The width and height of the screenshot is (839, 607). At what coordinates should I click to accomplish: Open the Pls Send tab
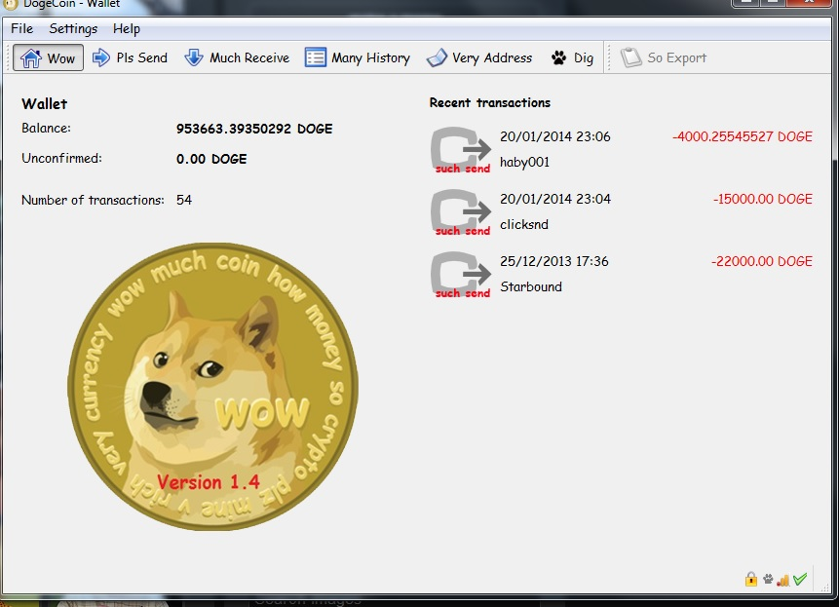pyautogui.click(x=130, y=57)
